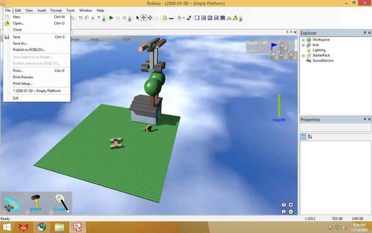Select the paint bucket Fill tool
Screen dimensions: 372x233
pos(179,18)
